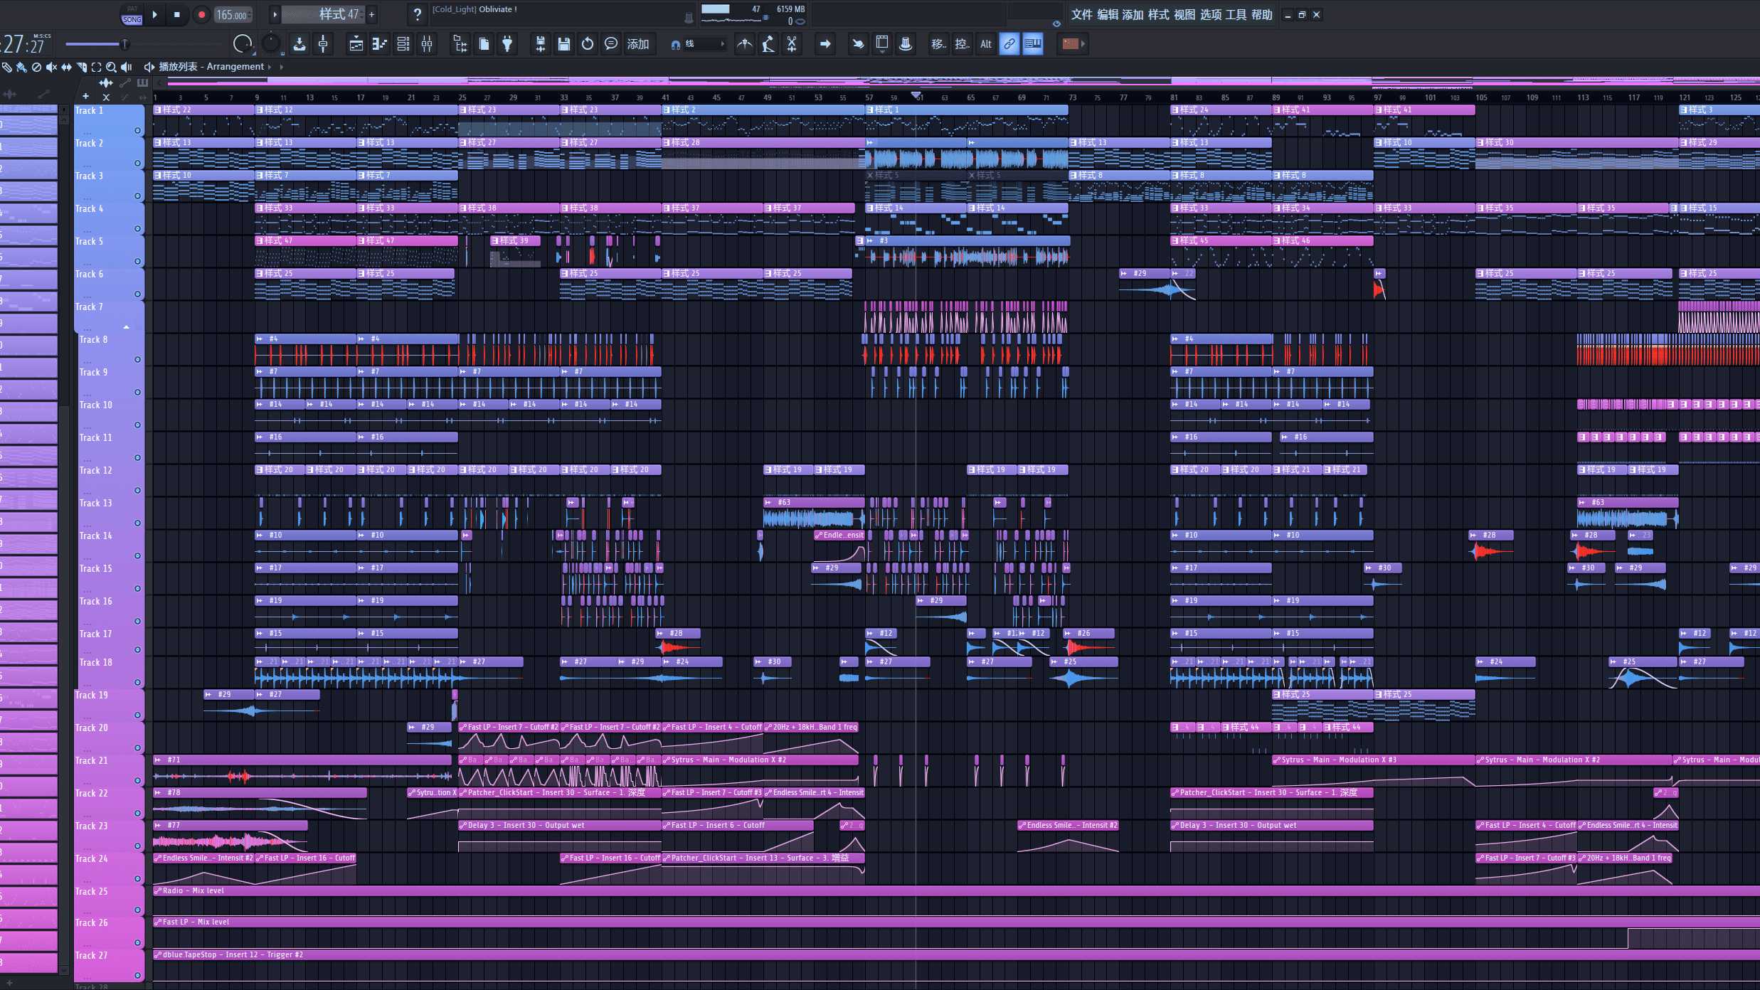Screen dimensions: 1760x990
Task: Toggle the Alt button in toolbar
Action: click(986, 44)
